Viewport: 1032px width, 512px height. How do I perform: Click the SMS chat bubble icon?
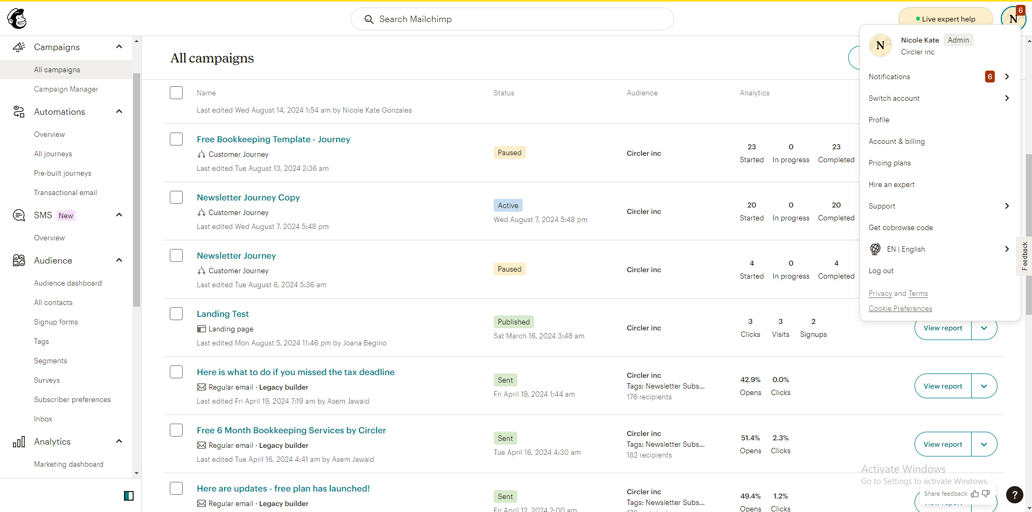click(x=19, y=216)
